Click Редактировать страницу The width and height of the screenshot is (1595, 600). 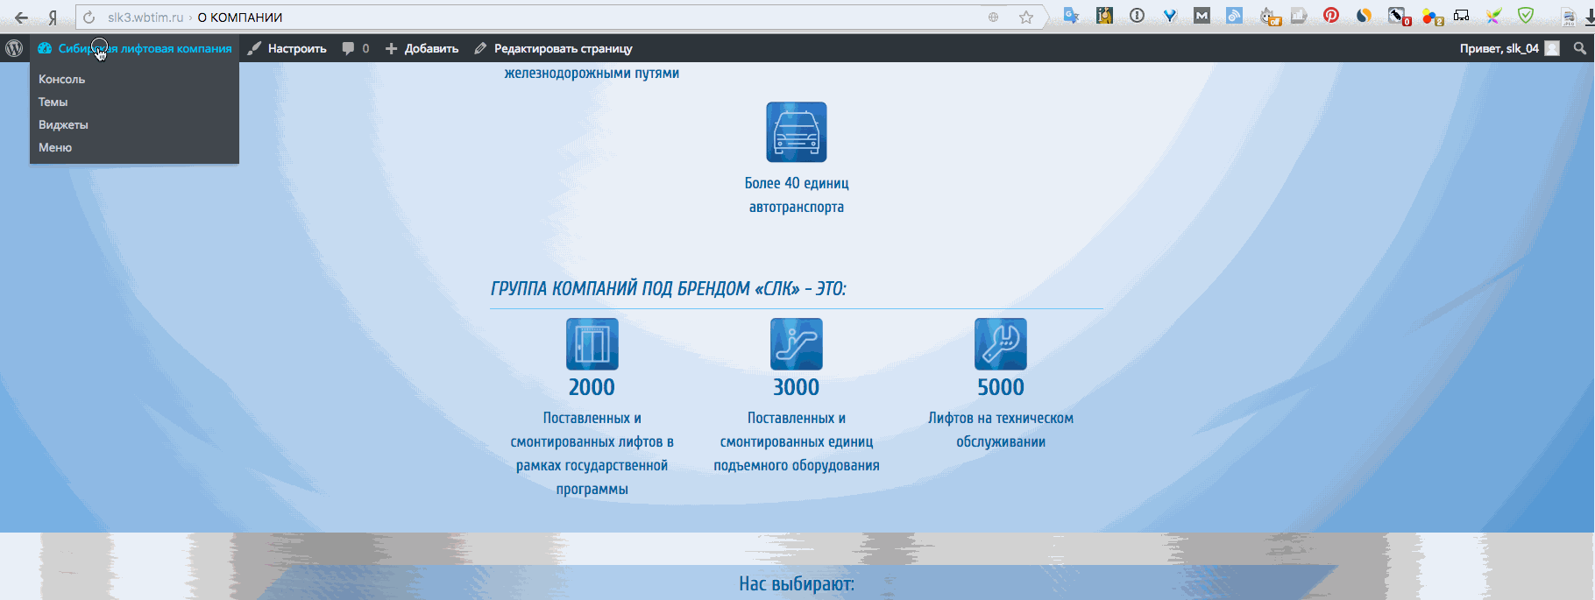[x=553, y=48]
